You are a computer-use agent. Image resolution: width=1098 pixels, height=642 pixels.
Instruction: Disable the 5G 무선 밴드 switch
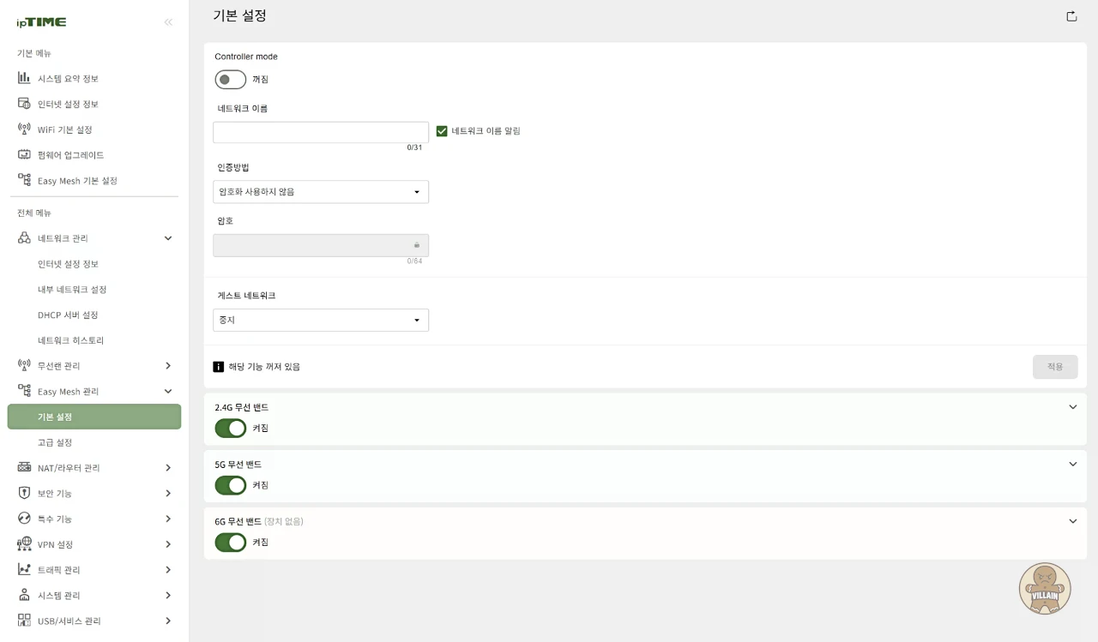(x=231, y=485)
